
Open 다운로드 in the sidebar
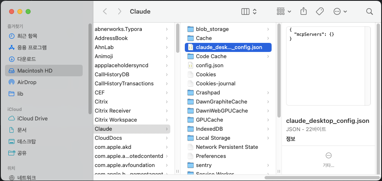44,59
